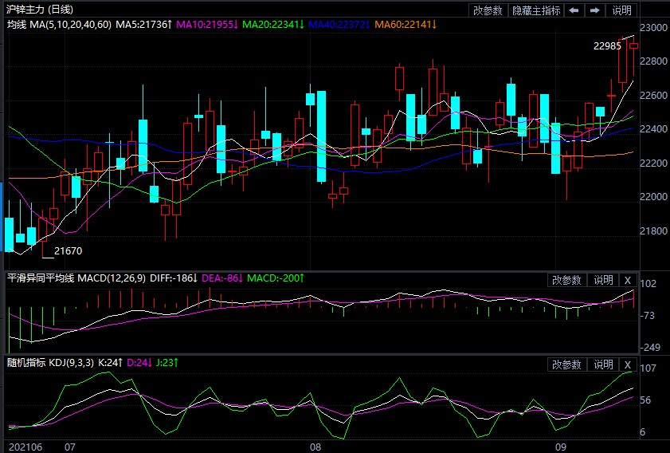This screenshot has height=453, width=670.
Task: Click the MACD:-200 value
Action: (276, 278)
